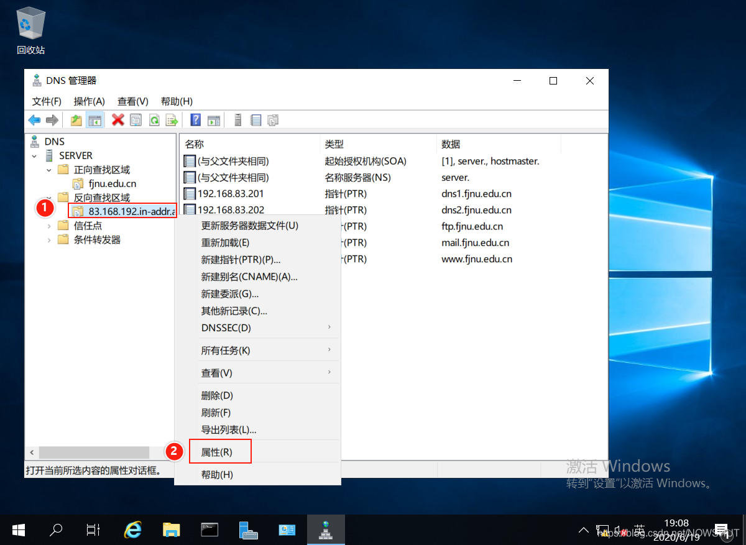Open Properties via the toolbar icon
Screen dimensions: 746x545
tap(136, 120)
